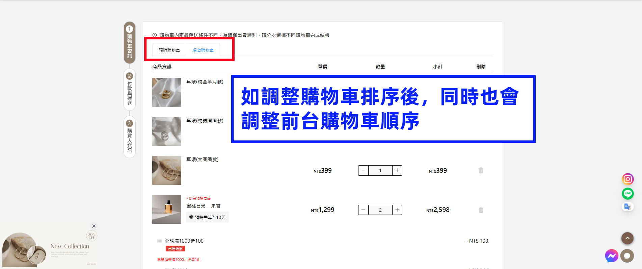
Task: Delete 蜜桃日光—果香 with trash icon
Action: pos(481,210)
